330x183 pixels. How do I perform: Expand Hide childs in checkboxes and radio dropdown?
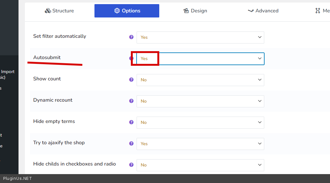coord(200,165)
